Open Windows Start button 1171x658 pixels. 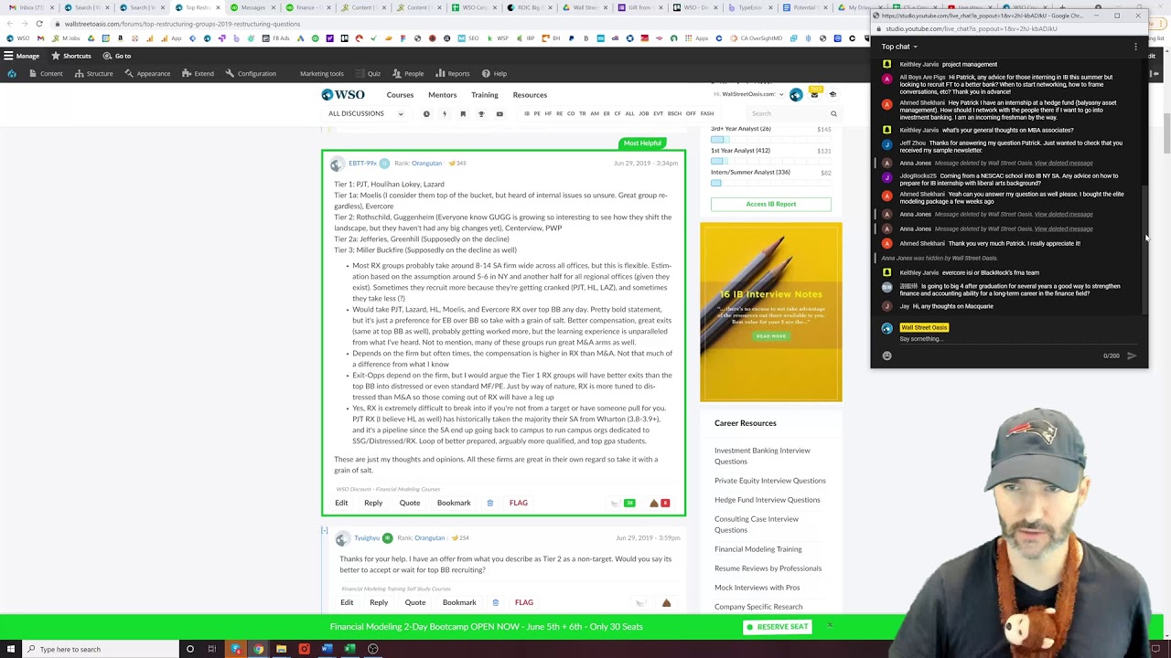(12, 649)
